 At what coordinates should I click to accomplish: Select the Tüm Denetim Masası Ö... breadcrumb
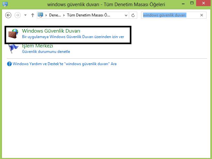[88, 15]
